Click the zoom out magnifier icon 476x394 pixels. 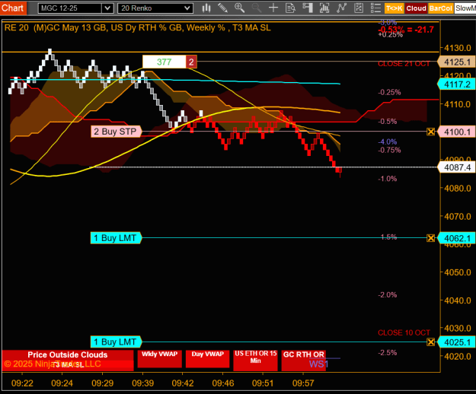257,8
